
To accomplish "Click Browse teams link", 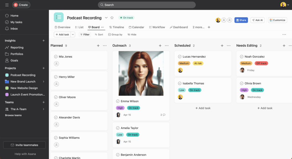I will tap(13, 115).
